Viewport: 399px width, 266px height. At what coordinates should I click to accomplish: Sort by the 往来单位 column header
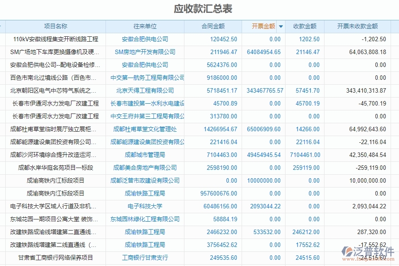click(147, 26)
